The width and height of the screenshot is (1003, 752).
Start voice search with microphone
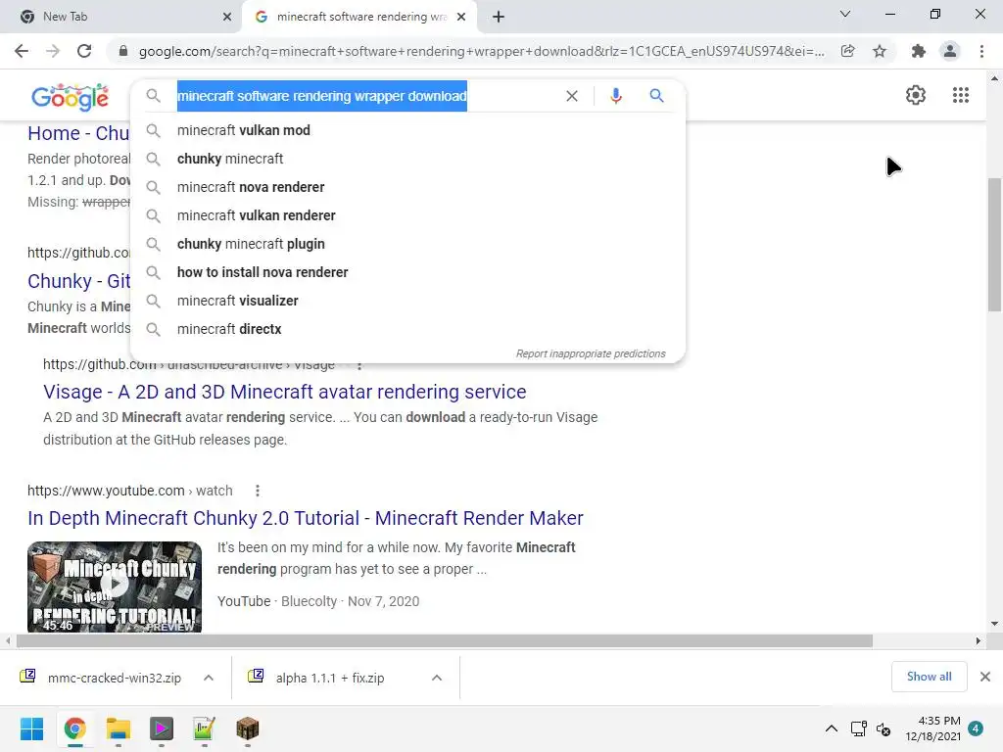click(616, 96)
